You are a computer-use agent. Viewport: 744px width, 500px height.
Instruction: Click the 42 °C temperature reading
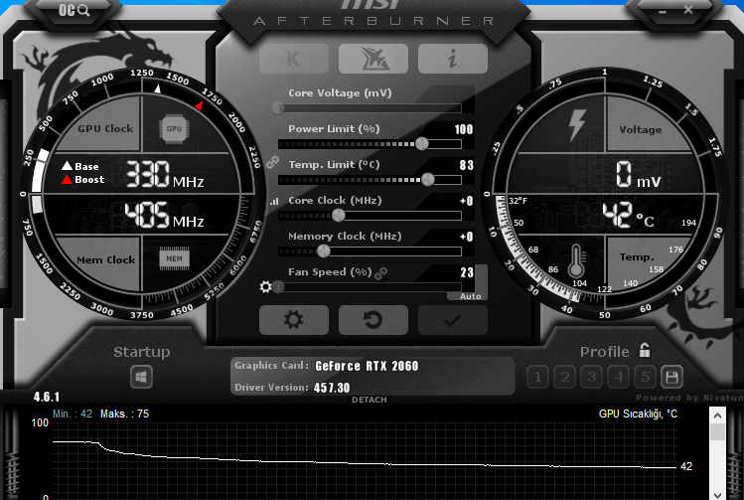point(628,215)
